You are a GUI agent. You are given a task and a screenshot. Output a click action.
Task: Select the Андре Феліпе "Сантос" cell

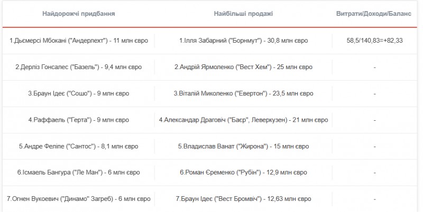(x=79, y=146)
